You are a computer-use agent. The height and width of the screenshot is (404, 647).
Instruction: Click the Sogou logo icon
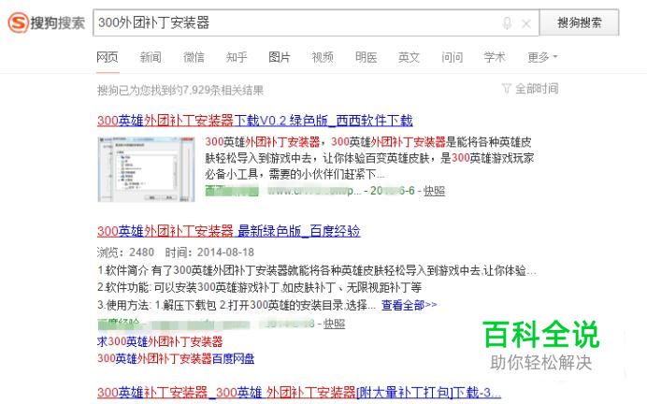tap(19, 22)
